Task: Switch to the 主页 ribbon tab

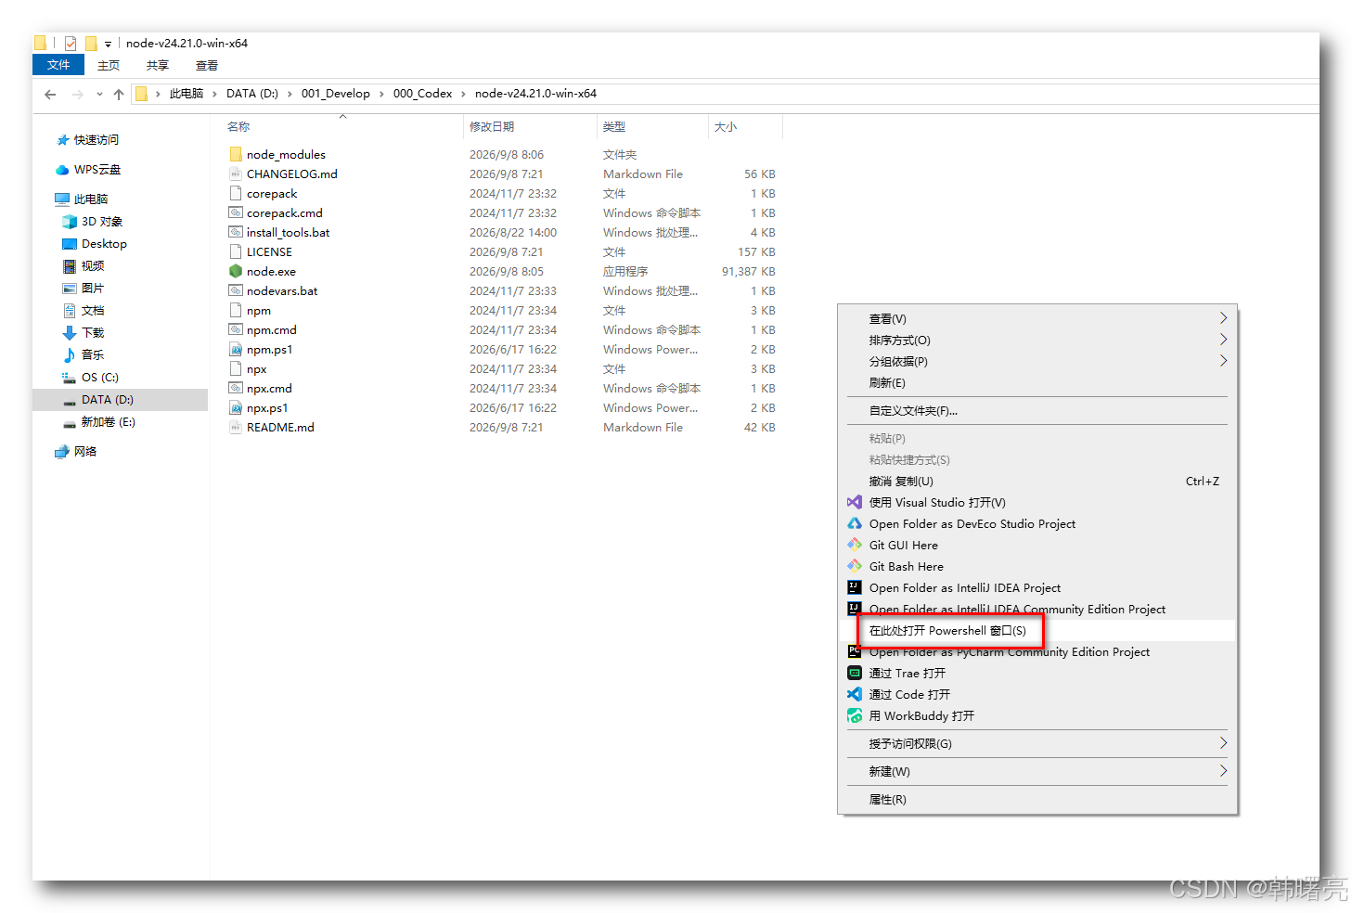Action: coord(109,65)
